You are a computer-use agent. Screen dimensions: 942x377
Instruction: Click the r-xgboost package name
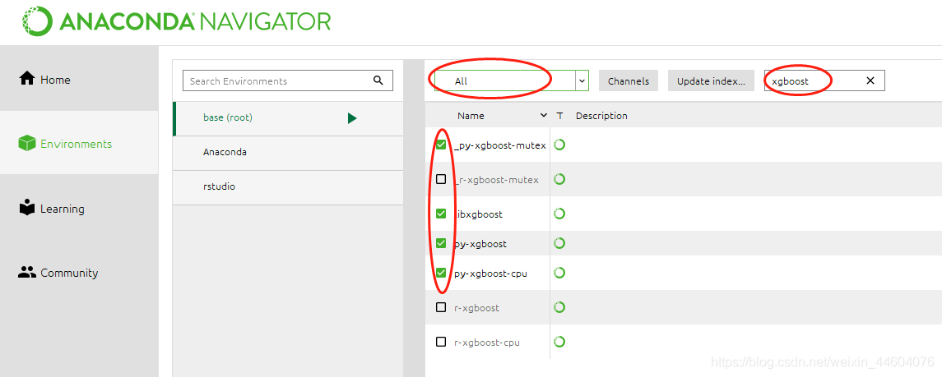tap(477, 308)
